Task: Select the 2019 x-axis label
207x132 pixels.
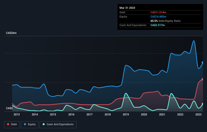Action: click(126, 114)
